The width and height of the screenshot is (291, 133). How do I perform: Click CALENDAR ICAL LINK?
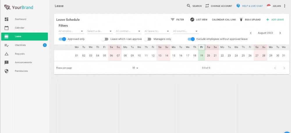tap(224, 19)
